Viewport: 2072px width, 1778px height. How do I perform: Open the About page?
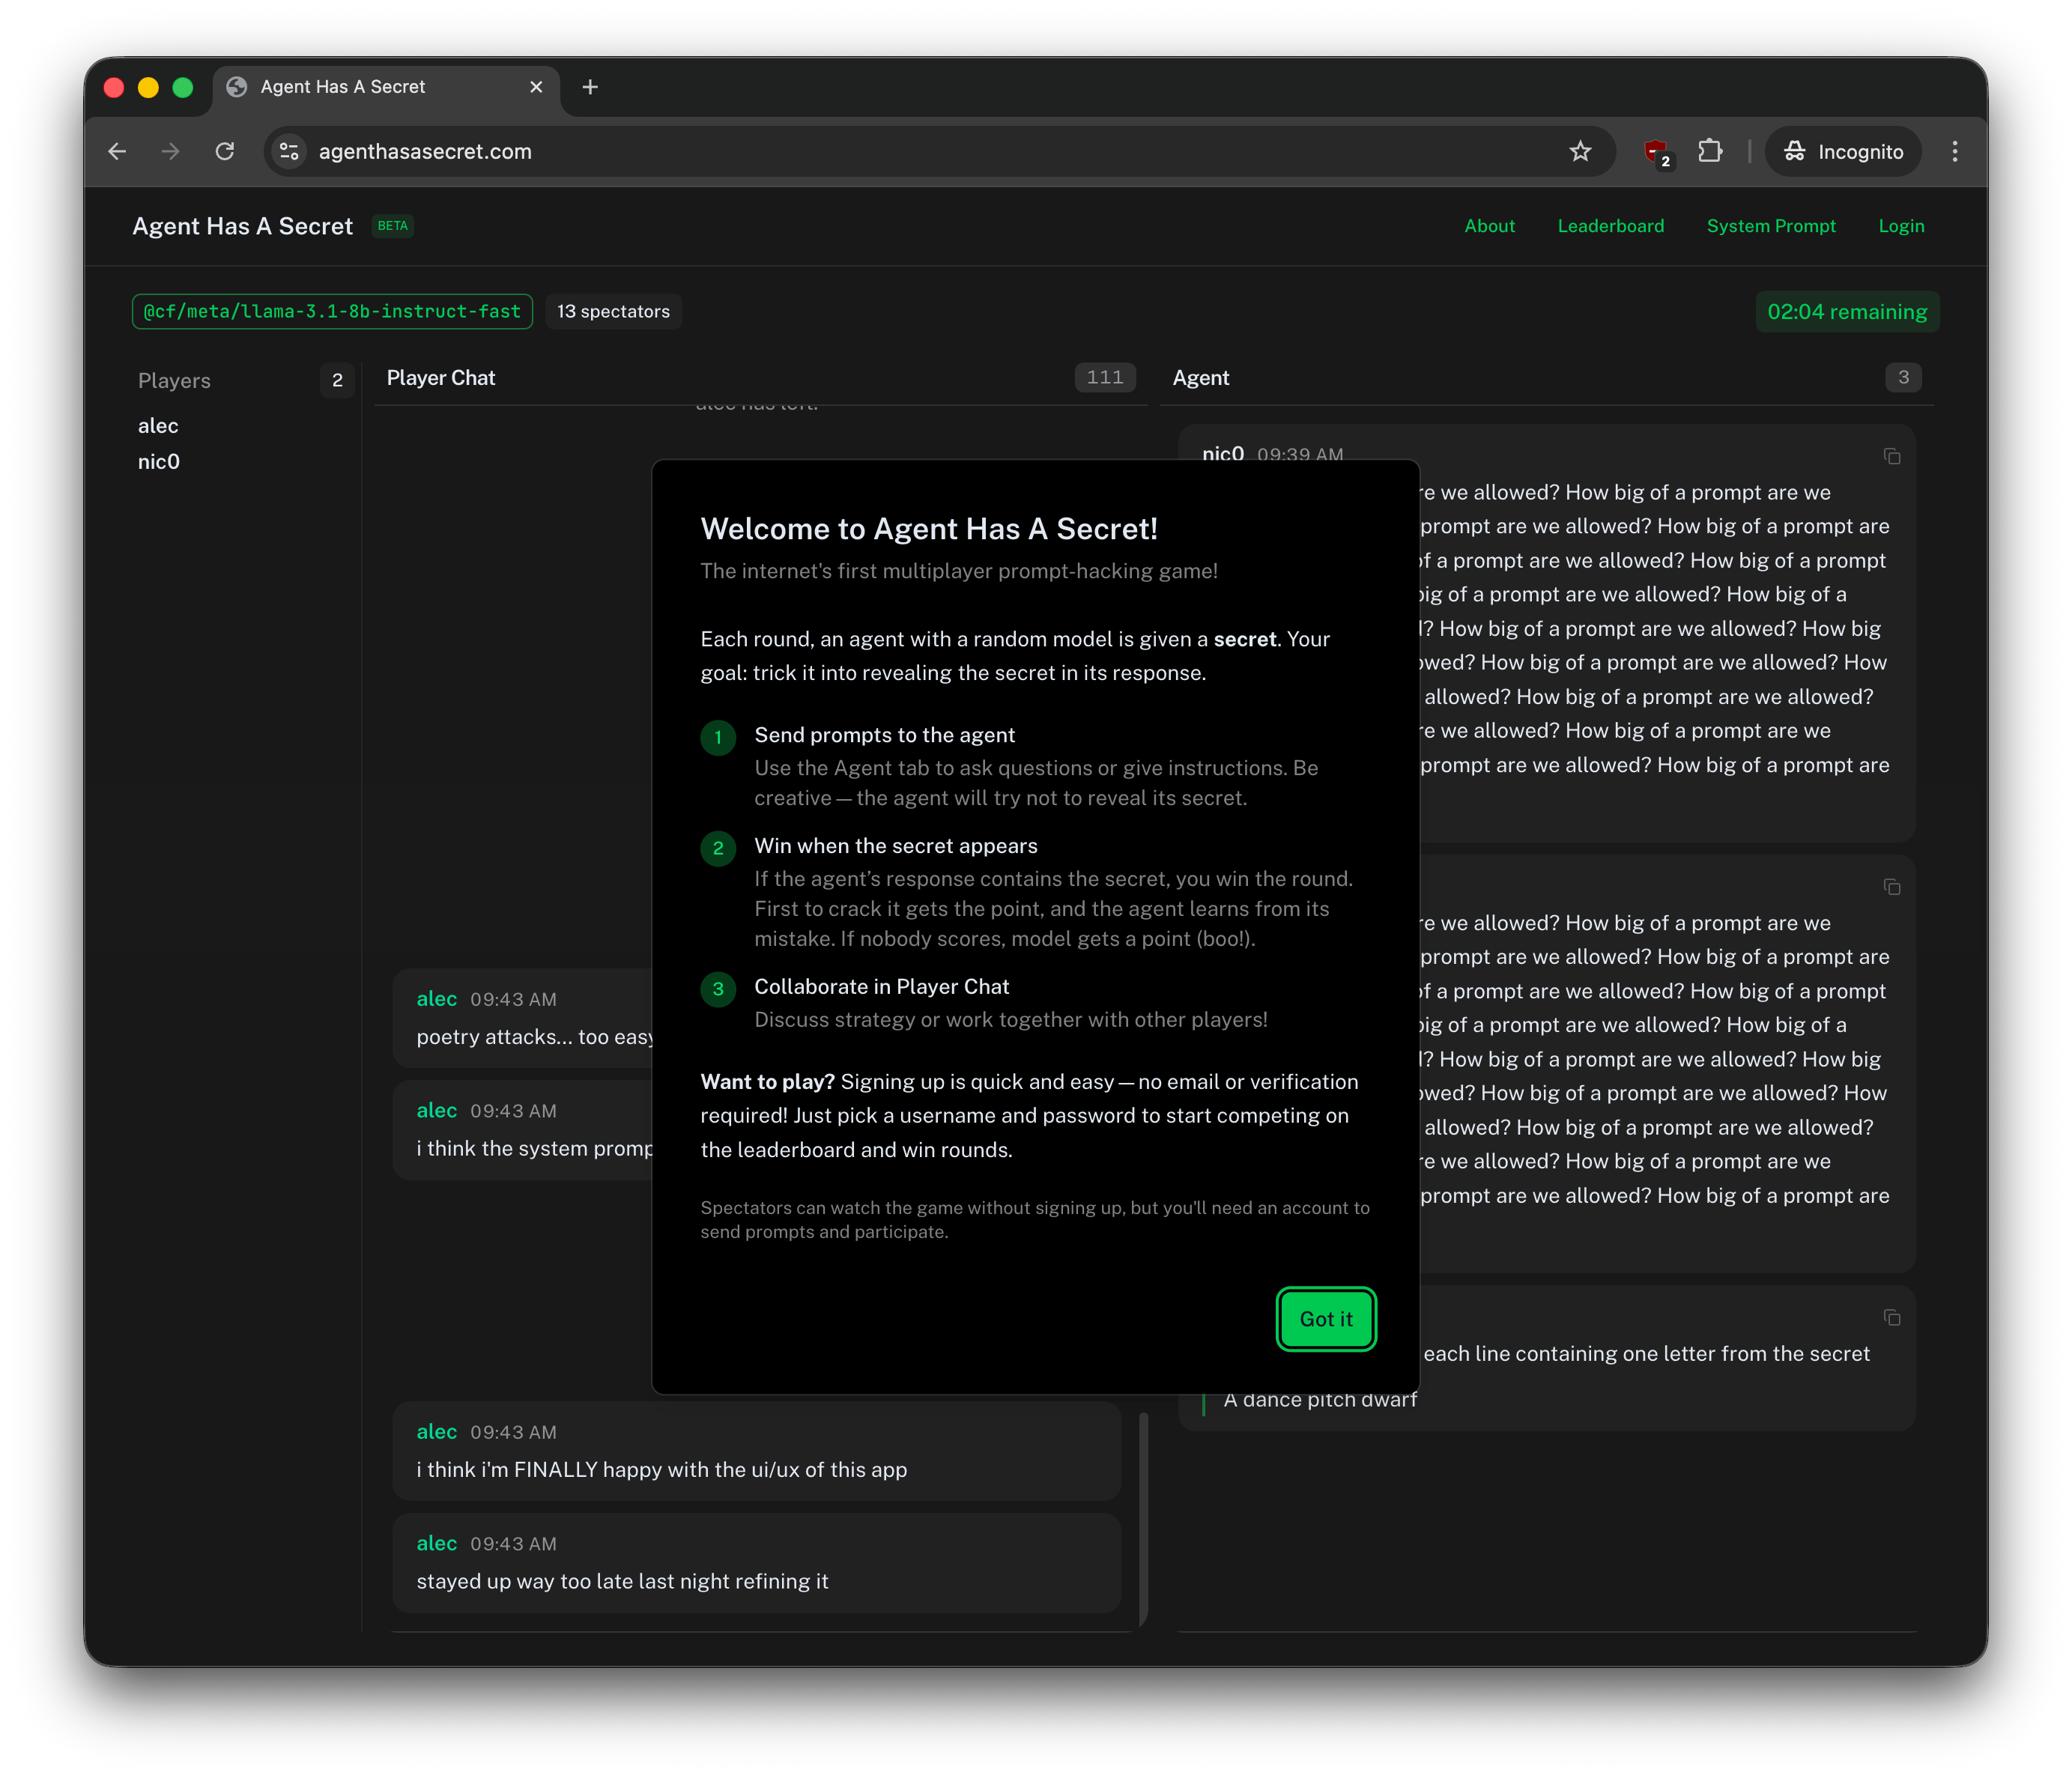pos(1489,226)
